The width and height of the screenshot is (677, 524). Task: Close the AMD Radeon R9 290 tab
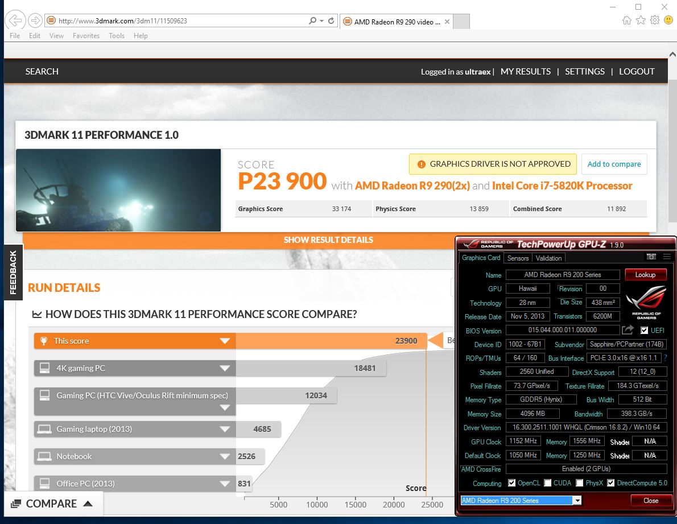(447, 22)
